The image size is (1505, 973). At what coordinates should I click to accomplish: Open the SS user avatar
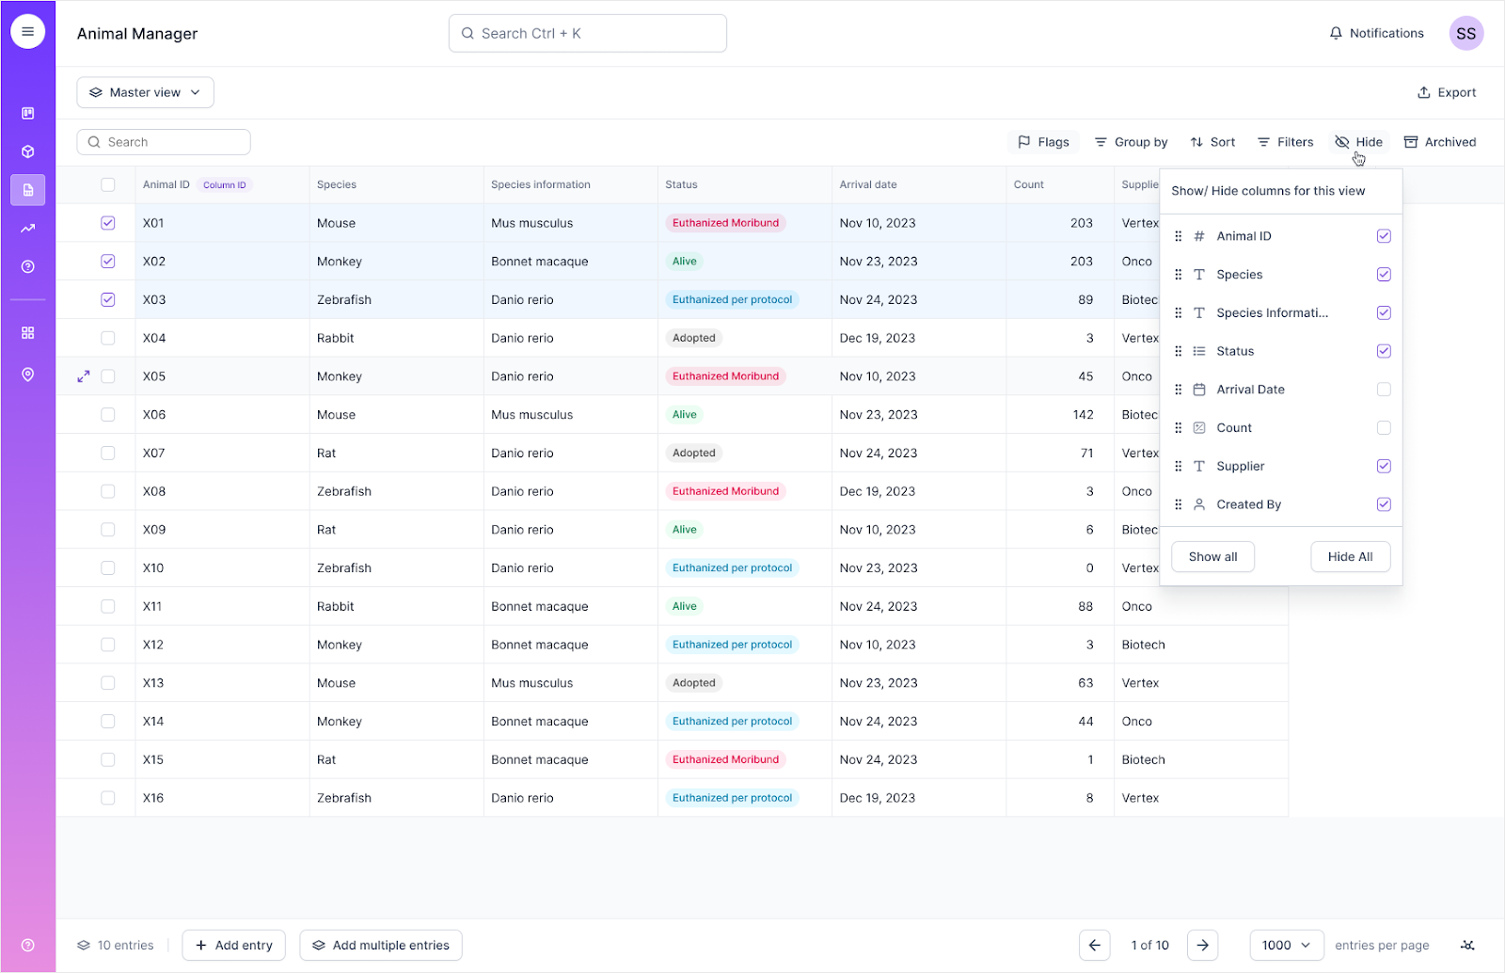click(1465, 33)
